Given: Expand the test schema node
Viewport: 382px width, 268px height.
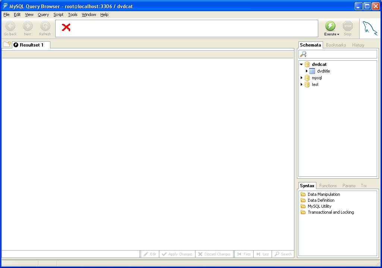Looking at the screenshot, I should (x=301, y=84).
